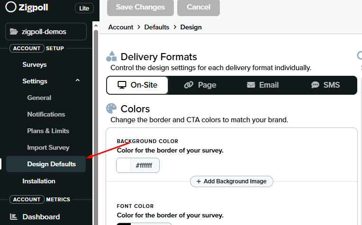Switch to the Email delivery format
Viewport: 362px width, 225px height.
[x=262, y=85]
